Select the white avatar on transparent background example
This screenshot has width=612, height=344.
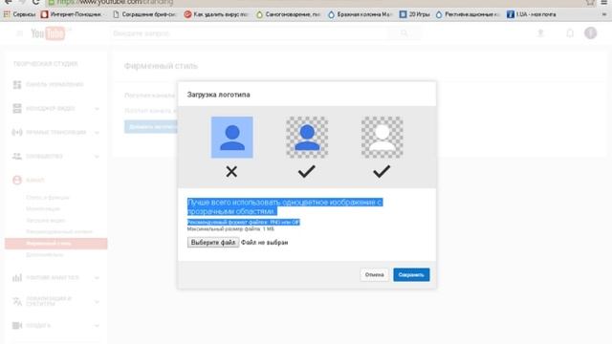tap(382, 138)
